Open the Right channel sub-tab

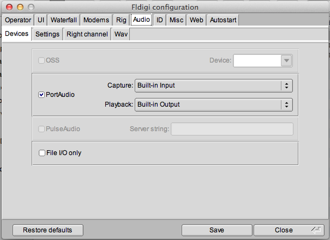coord(87,34)
